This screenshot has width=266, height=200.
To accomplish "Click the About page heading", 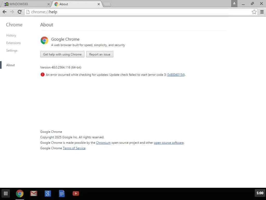I will tap(47, 25).
